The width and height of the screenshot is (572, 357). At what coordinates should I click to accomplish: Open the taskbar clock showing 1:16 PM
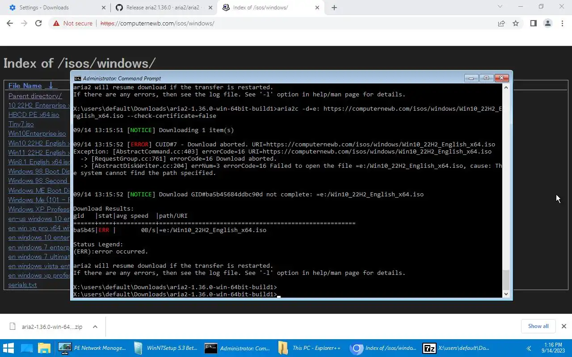(552, 348)
